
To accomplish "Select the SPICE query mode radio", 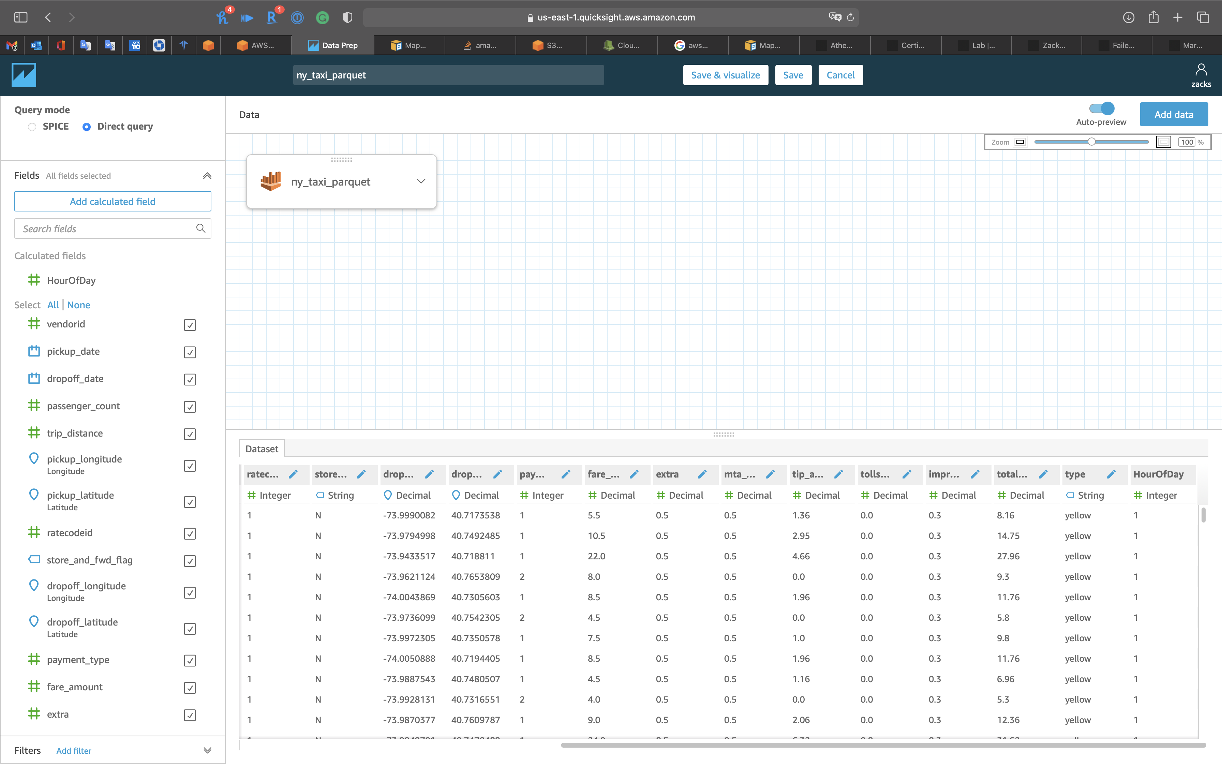I will click(x=32, y=127).
